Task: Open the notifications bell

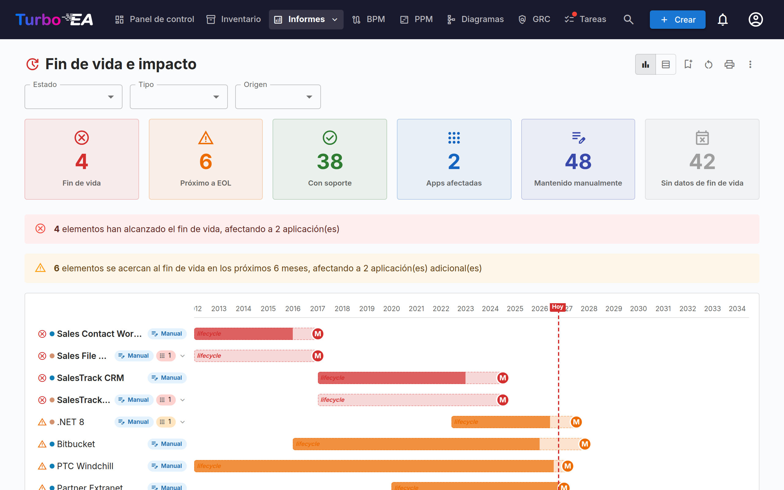Action: 722,19
